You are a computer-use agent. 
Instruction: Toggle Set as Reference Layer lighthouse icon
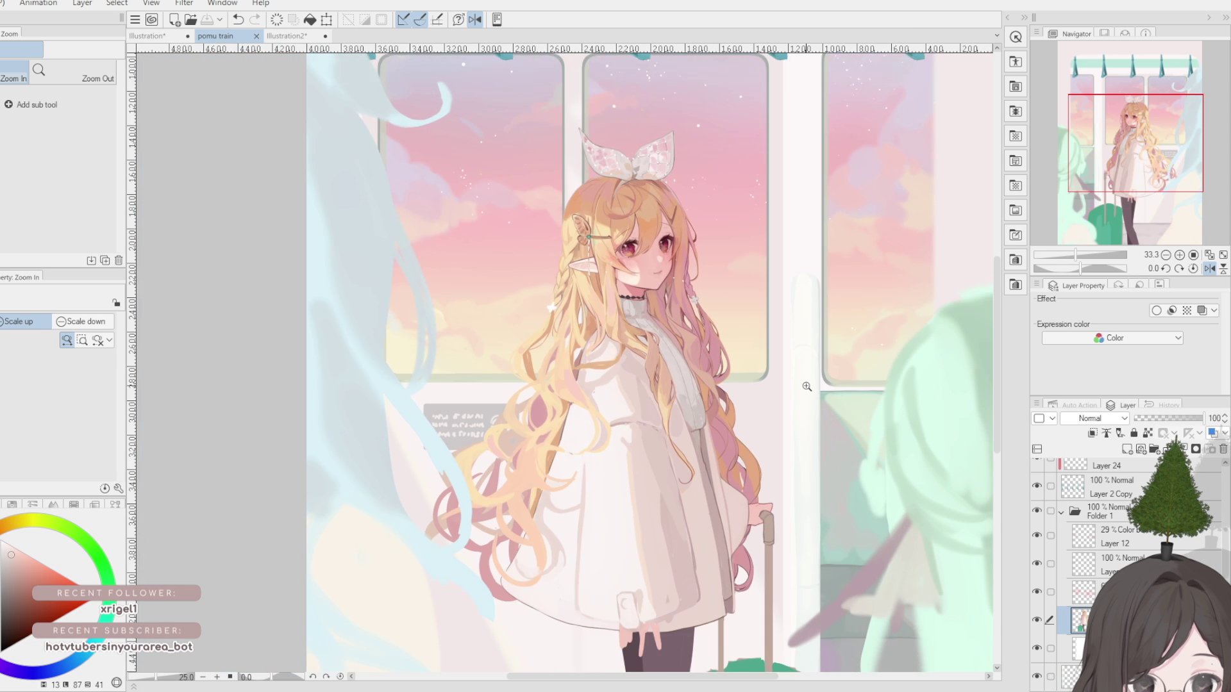pos(1107,433)
